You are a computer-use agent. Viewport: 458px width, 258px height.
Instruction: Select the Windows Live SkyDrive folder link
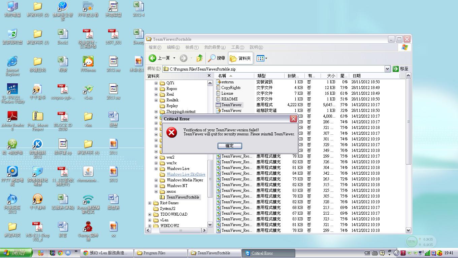pyautogui.click(x=186, y=174)
